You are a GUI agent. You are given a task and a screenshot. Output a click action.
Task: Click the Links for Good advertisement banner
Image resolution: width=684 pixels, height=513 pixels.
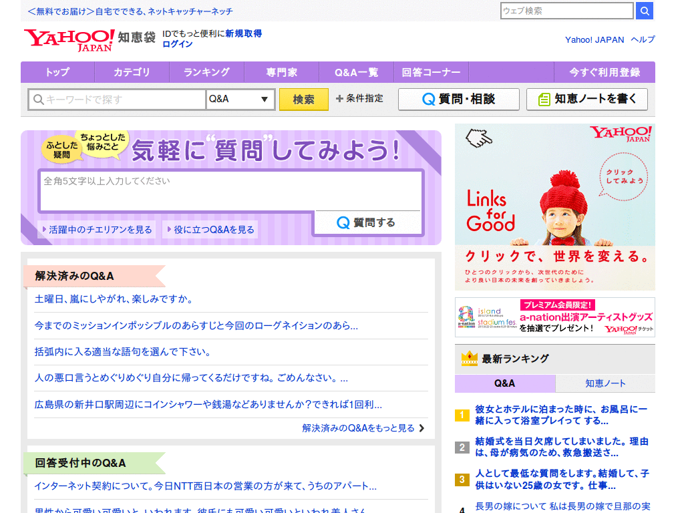(555, 207)
